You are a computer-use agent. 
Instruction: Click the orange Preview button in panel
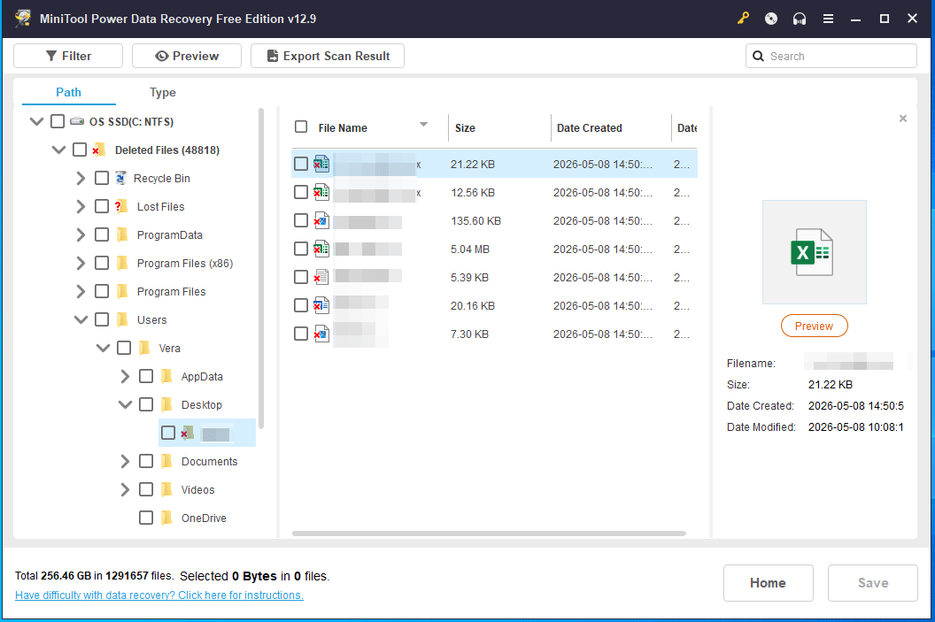pos(814,326)
